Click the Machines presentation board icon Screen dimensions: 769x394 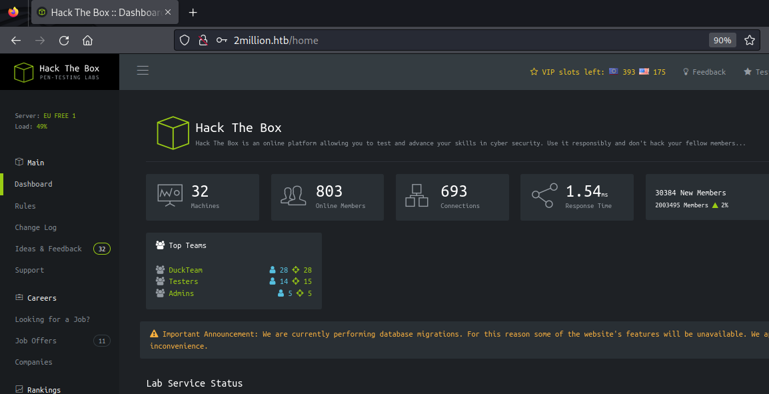click(x=169, y=196)
